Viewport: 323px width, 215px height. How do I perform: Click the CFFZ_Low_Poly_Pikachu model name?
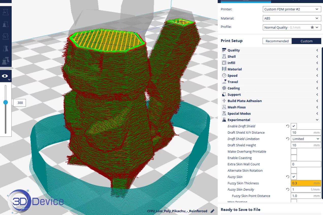[177, 211]
